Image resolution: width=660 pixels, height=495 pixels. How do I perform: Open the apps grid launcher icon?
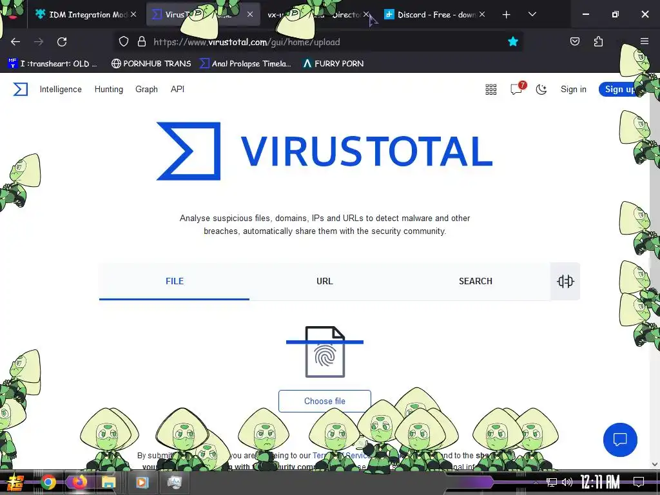tap(490, 89)
